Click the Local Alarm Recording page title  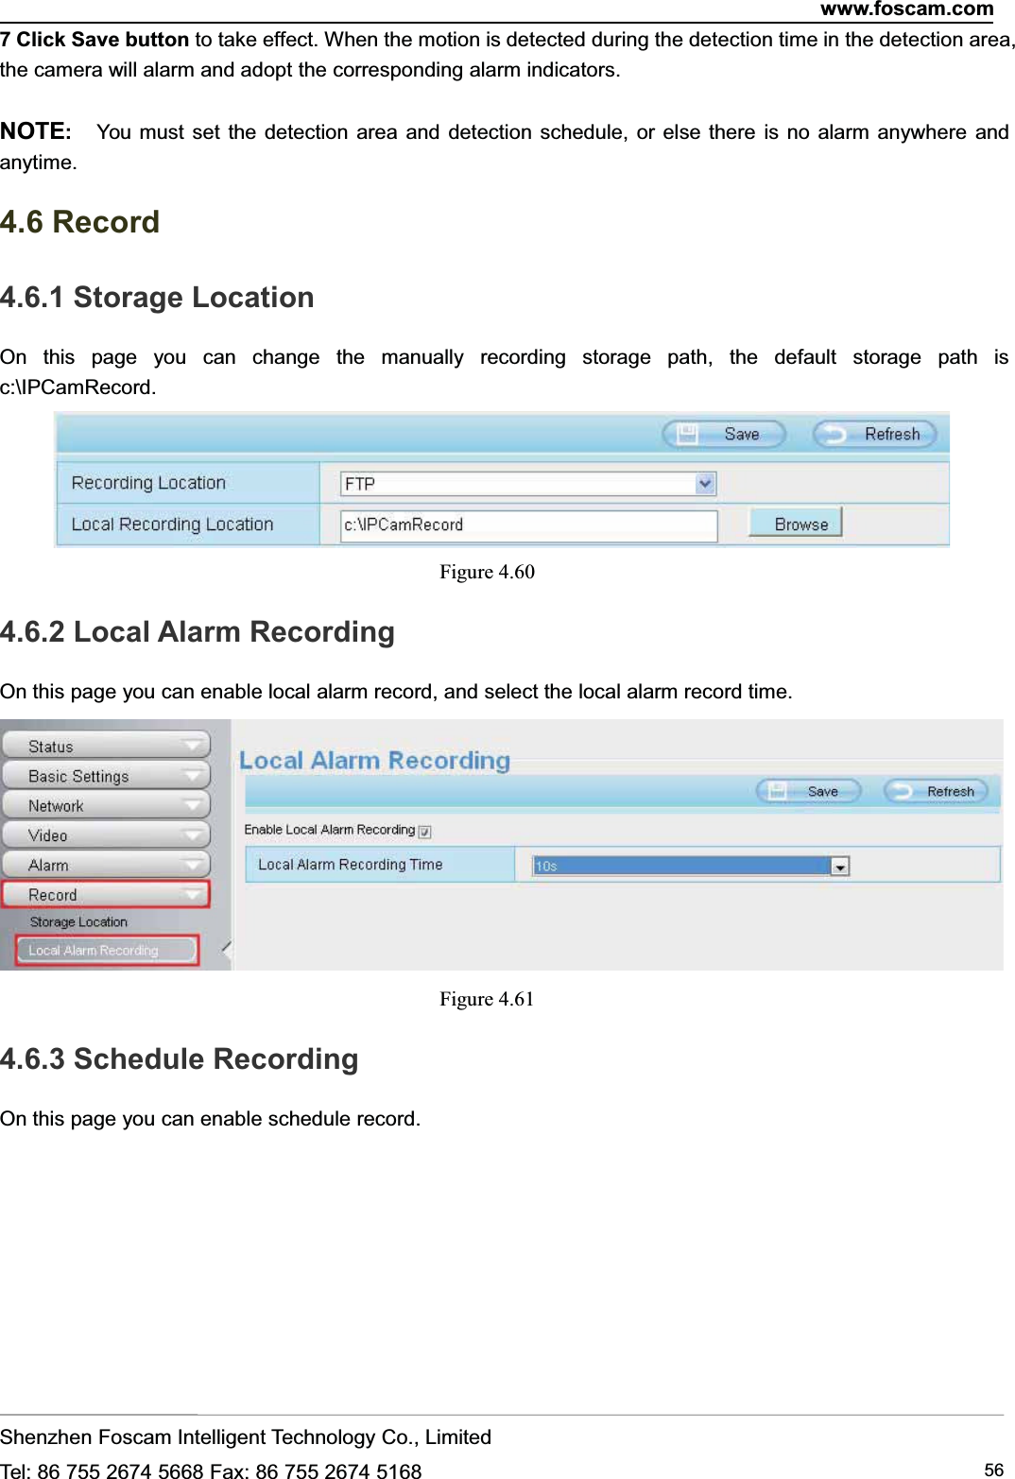coord(374,761)
